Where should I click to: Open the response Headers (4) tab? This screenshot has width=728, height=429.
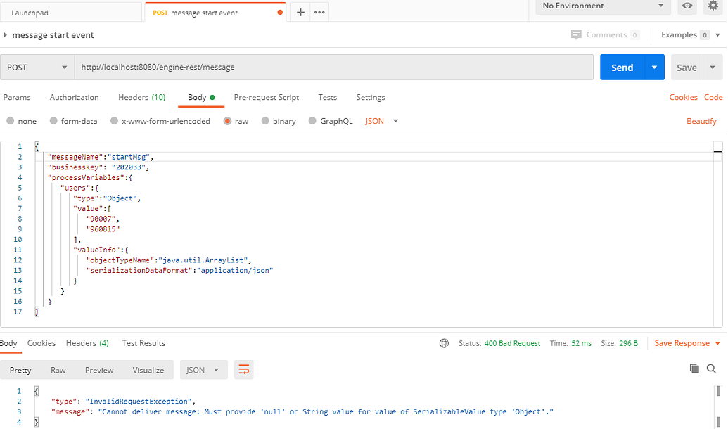point(87,343)
